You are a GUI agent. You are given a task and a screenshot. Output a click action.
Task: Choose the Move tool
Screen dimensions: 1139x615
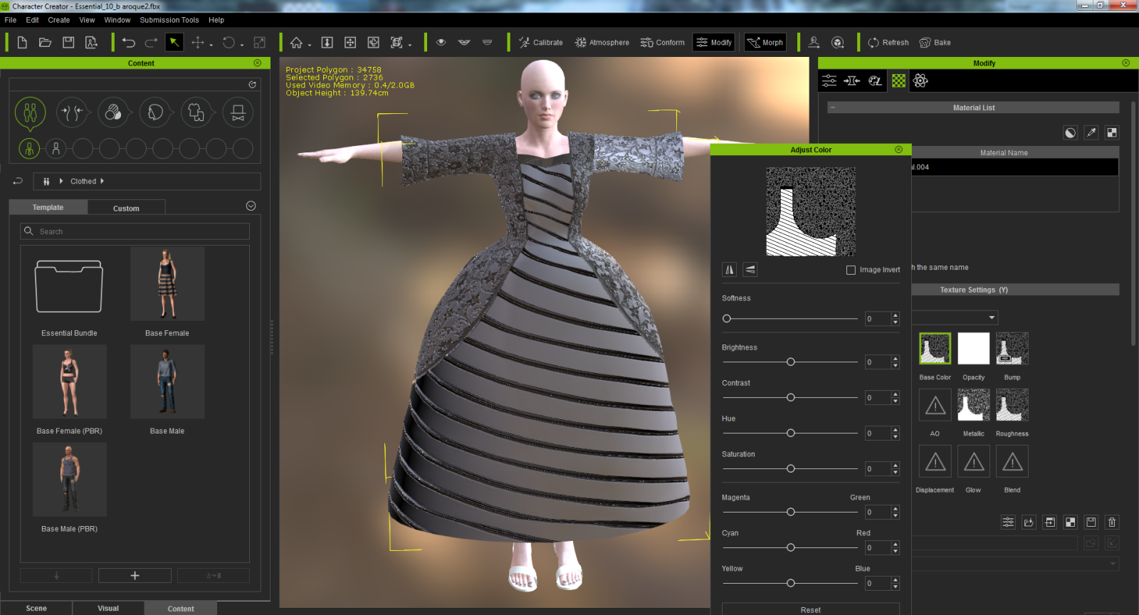[x=198, y=43]
